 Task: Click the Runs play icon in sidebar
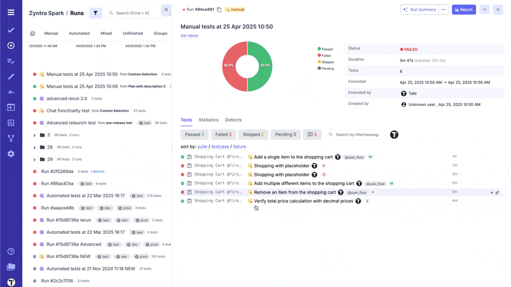click(11, 46)
